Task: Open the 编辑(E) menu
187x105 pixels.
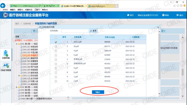Action: 13,10
